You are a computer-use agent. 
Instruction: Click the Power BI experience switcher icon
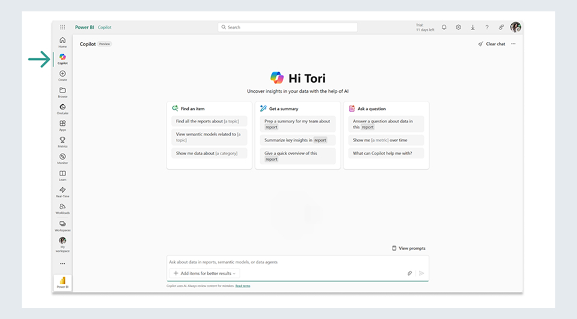tap(63, 282)
